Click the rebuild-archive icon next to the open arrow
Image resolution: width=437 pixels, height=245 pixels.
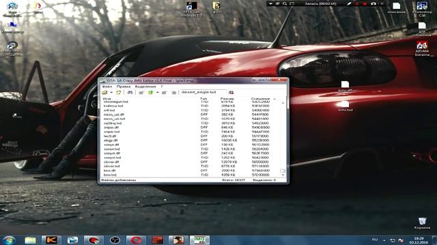point(118,93)
